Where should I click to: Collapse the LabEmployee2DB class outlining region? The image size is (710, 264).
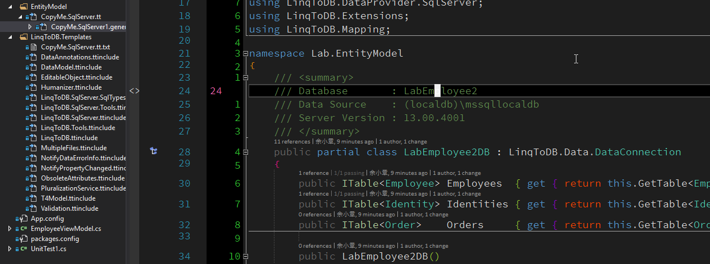245,152
